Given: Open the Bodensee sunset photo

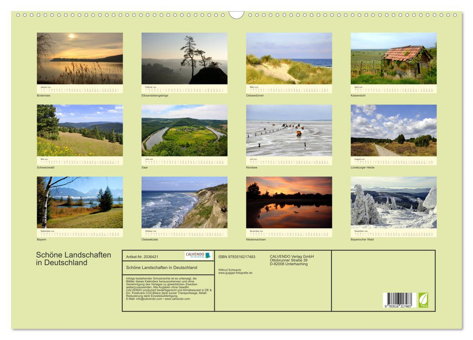Looking at the screenshot, I should (x=80, y=58).
